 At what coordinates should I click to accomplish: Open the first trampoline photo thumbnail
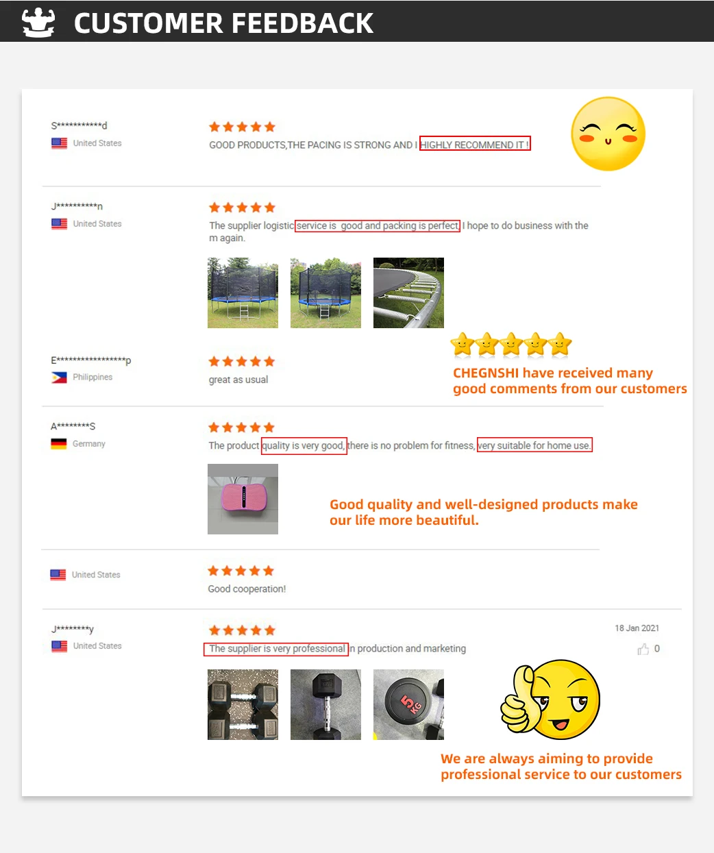243,293
